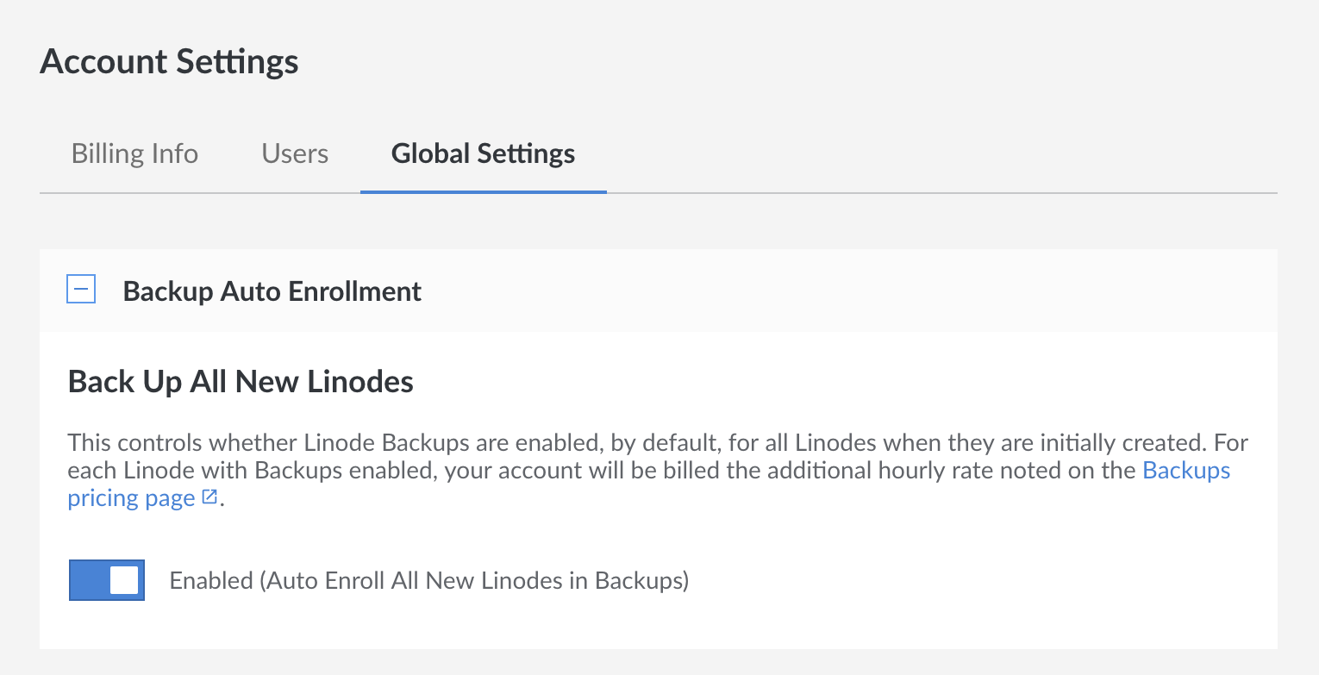Click the 'pricing page' link text

[x=132, y=498]
